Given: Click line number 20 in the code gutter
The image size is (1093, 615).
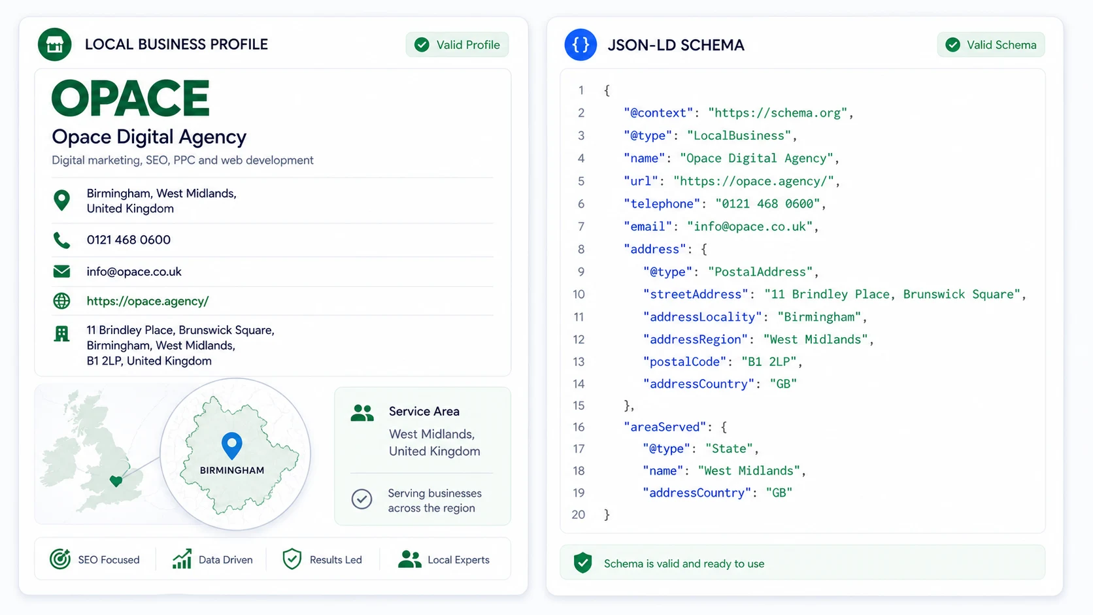Looking at the screenshot, I should 579,514.
